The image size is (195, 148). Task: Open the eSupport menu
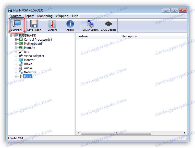pos(62,16)
